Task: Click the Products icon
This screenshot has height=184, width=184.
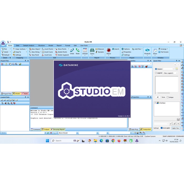Action: [147, 50]
